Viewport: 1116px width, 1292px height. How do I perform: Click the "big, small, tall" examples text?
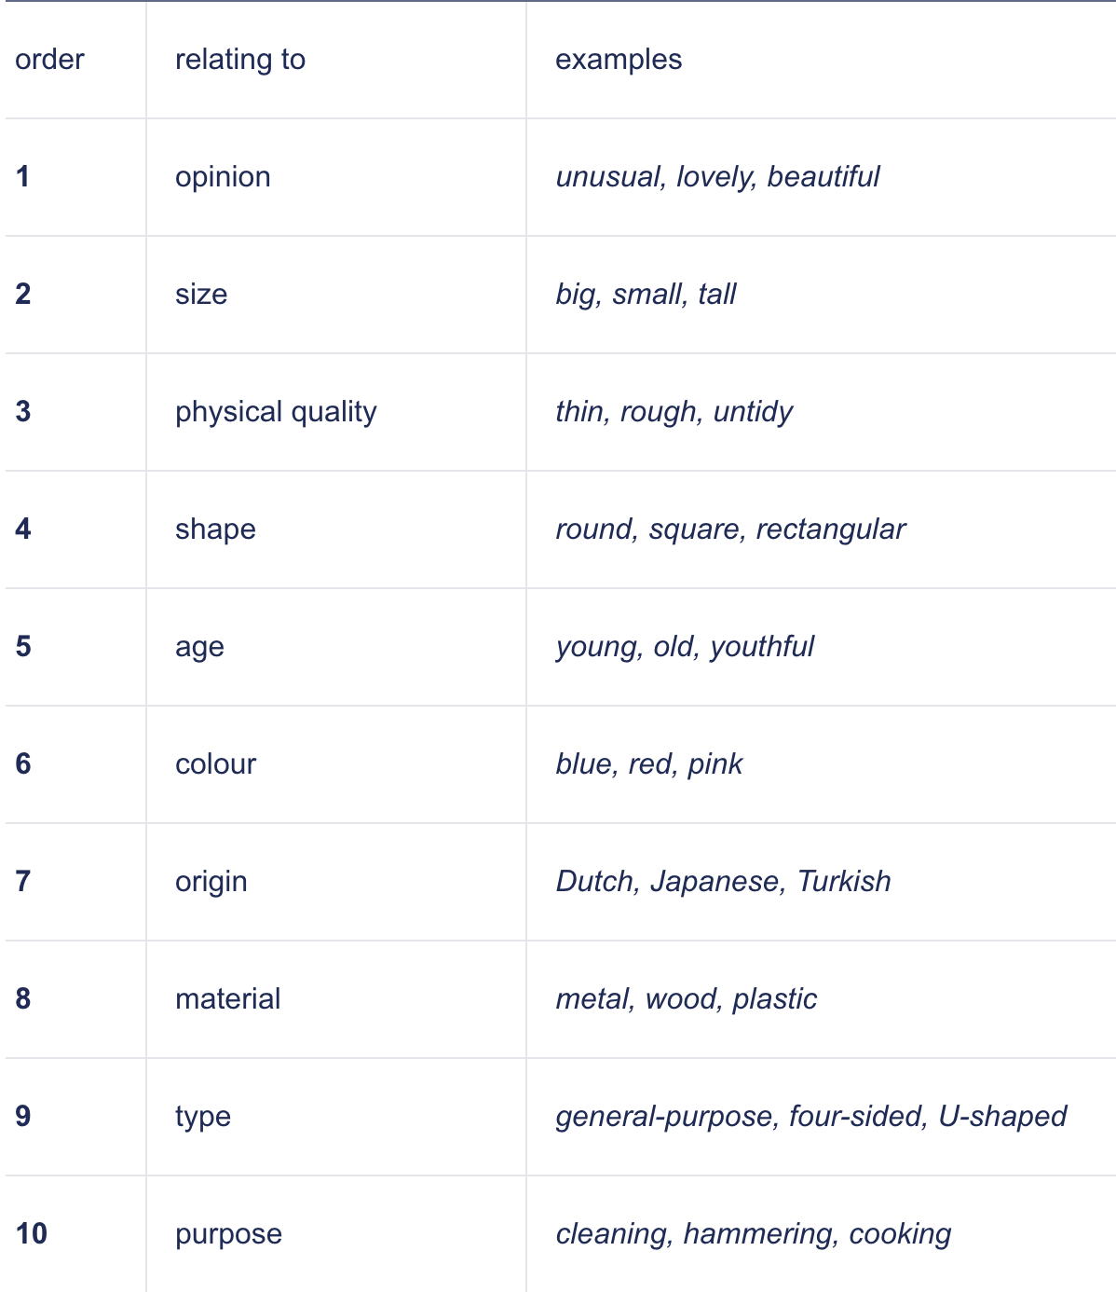tap(646, 295)
